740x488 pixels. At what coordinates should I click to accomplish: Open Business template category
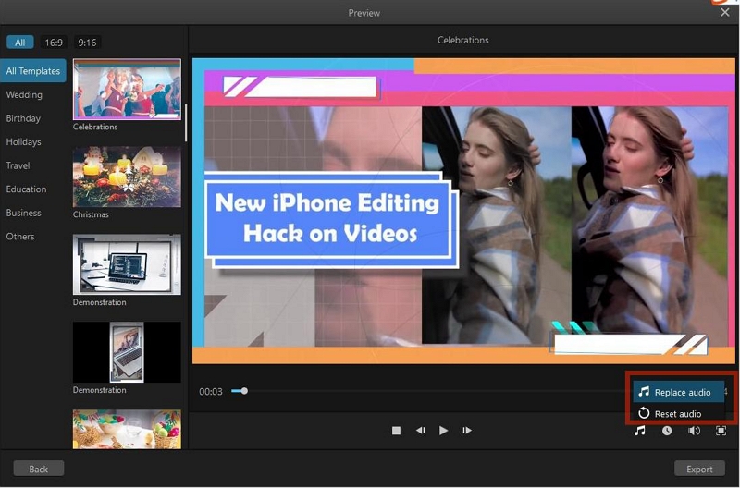[x=24, y=213]
